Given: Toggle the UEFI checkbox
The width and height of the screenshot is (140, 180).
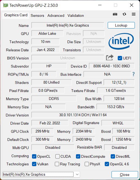Looking at the screenshot, I should pos(120,58).
